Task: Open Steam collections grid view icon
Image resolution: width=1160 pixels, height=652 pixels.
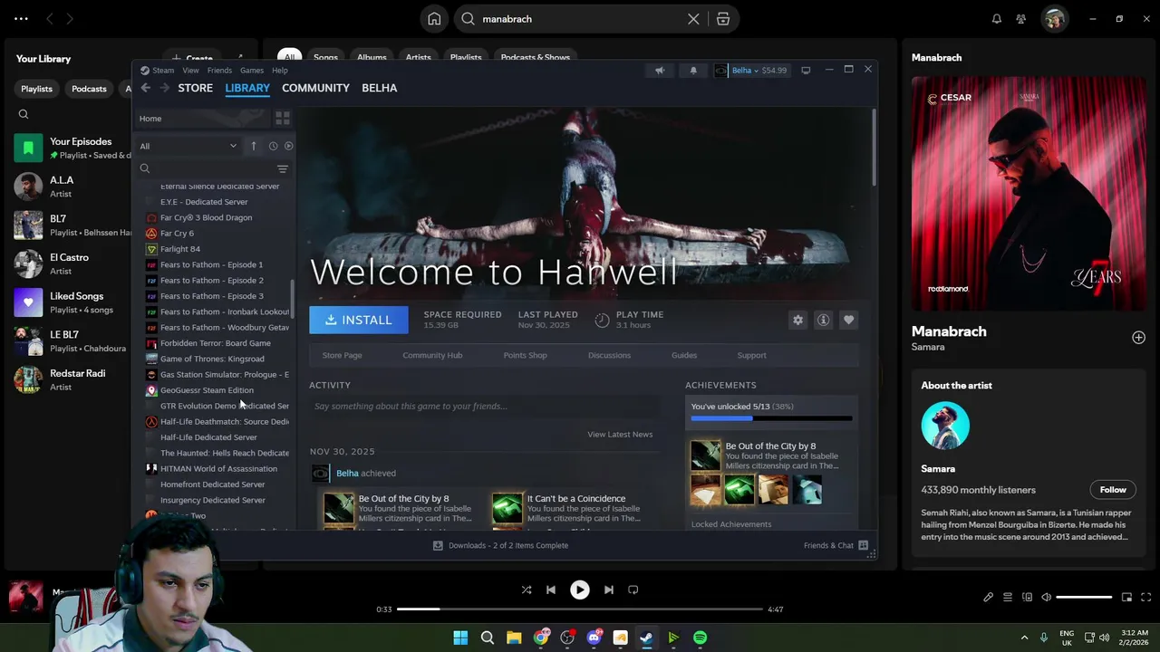Action: pos(283,119)
